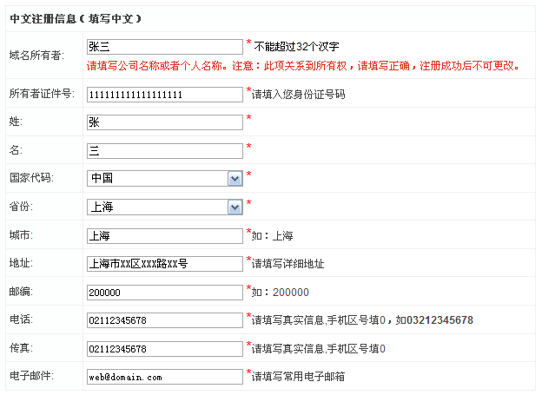Focus the 电子邮件 email input field
The height and width of the screenshot is (395, 542).
point(164,377)
